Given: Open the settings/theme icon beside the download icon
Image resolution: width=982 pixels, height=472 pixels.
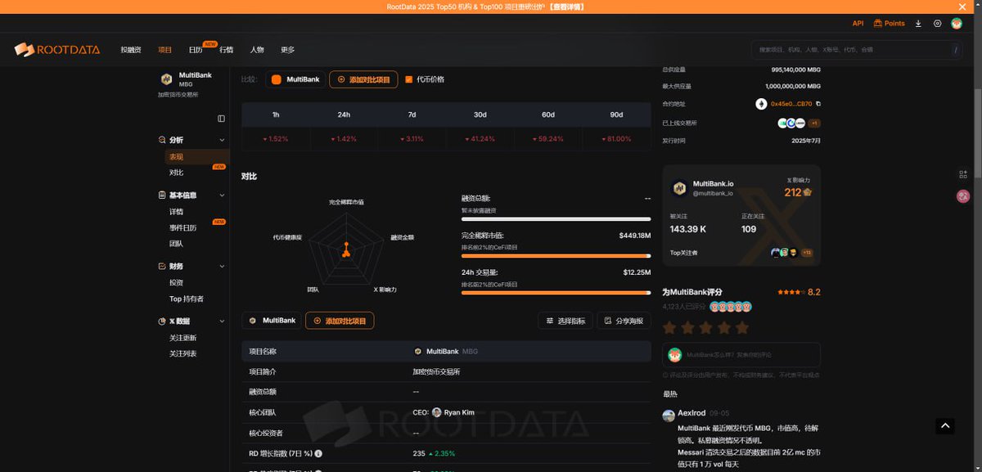Looking at the screenshot, I should point(937,24).
